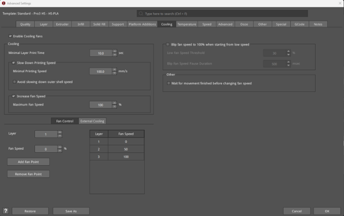
Task: Cancel the Advanced Settings dialog
Action: (x=296, y=211)
